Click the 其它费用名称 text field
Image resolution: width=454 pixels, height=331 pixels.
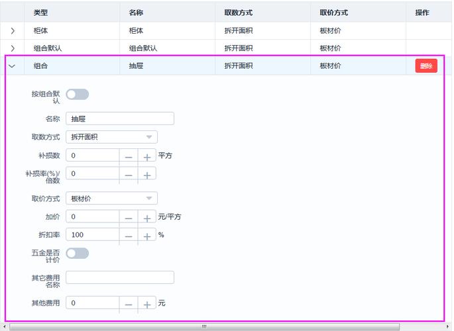coord(120,277)
